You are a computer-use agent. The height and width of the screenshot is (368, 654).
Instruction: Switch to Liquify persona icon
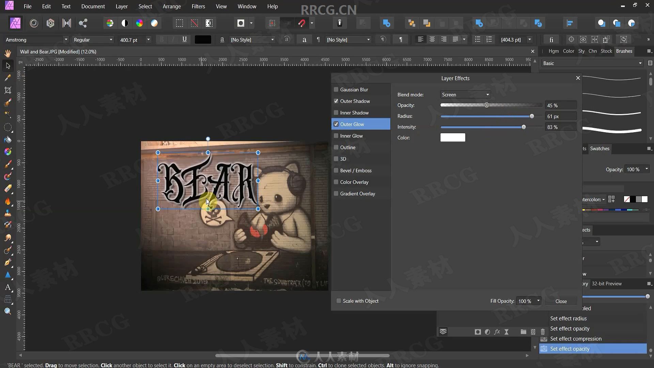coord(34,23)
